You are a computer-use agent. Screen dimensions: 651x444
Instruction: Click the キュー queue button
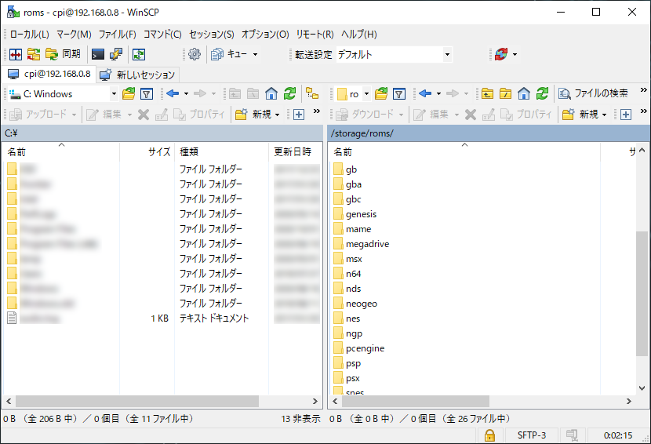[x=229, y=54]
